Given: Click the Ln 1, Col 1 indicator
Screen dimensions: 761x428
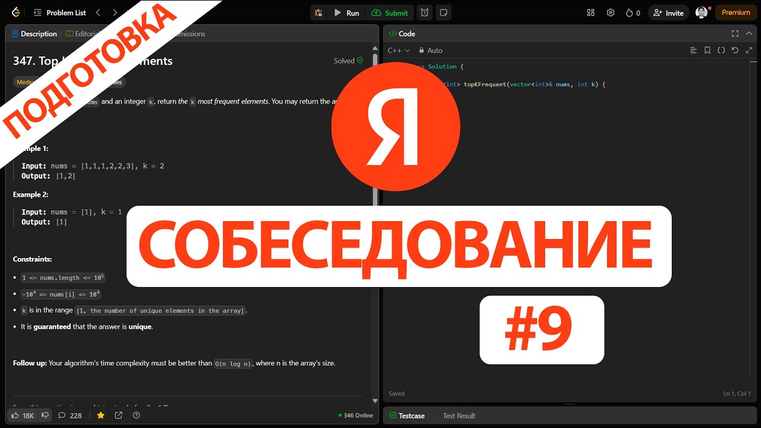Looking at the screenshot, I should click(737, 394).
